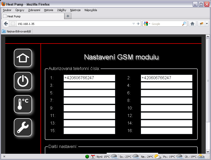
Task: Open the wrench settings sidebar icon
Action: pyautogui.click(x=23, y=127)
